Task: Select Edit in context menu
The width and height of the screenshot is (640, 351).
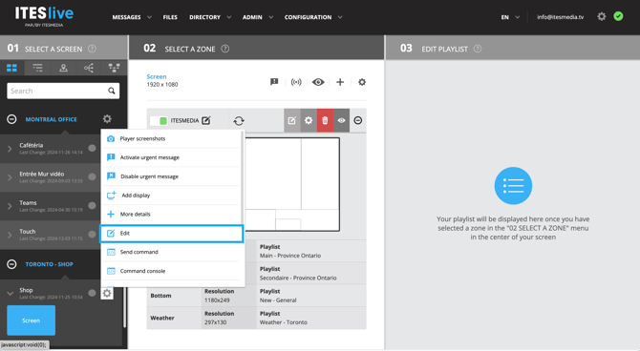Action: click(x=171, y=233)
